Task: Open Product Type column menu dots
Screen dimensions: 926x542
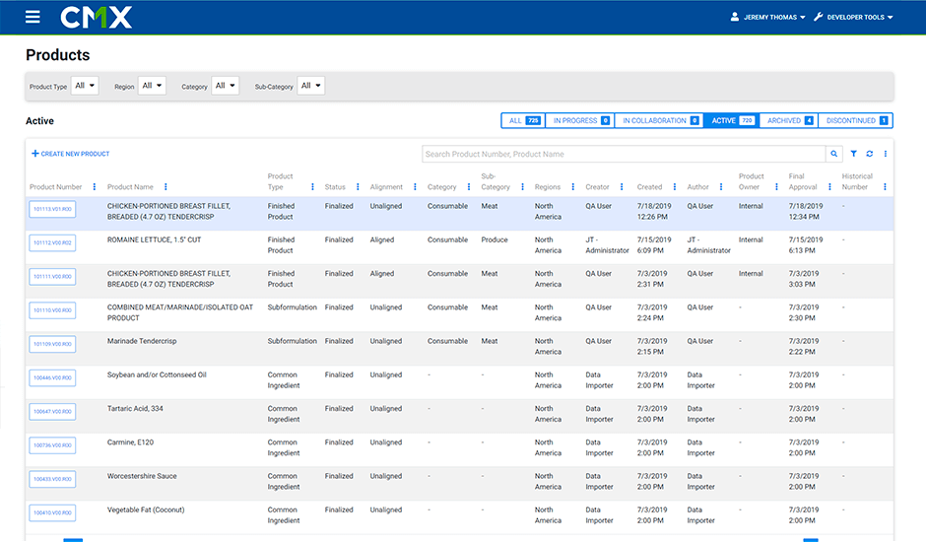Action: (312, 187)
